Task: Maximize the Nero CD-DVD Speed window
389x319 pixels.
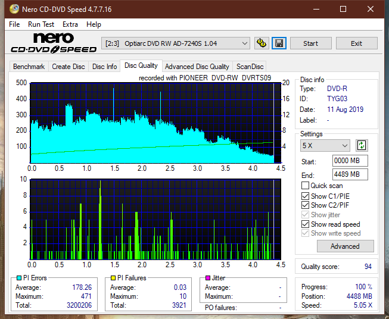Action: (343, 9)
